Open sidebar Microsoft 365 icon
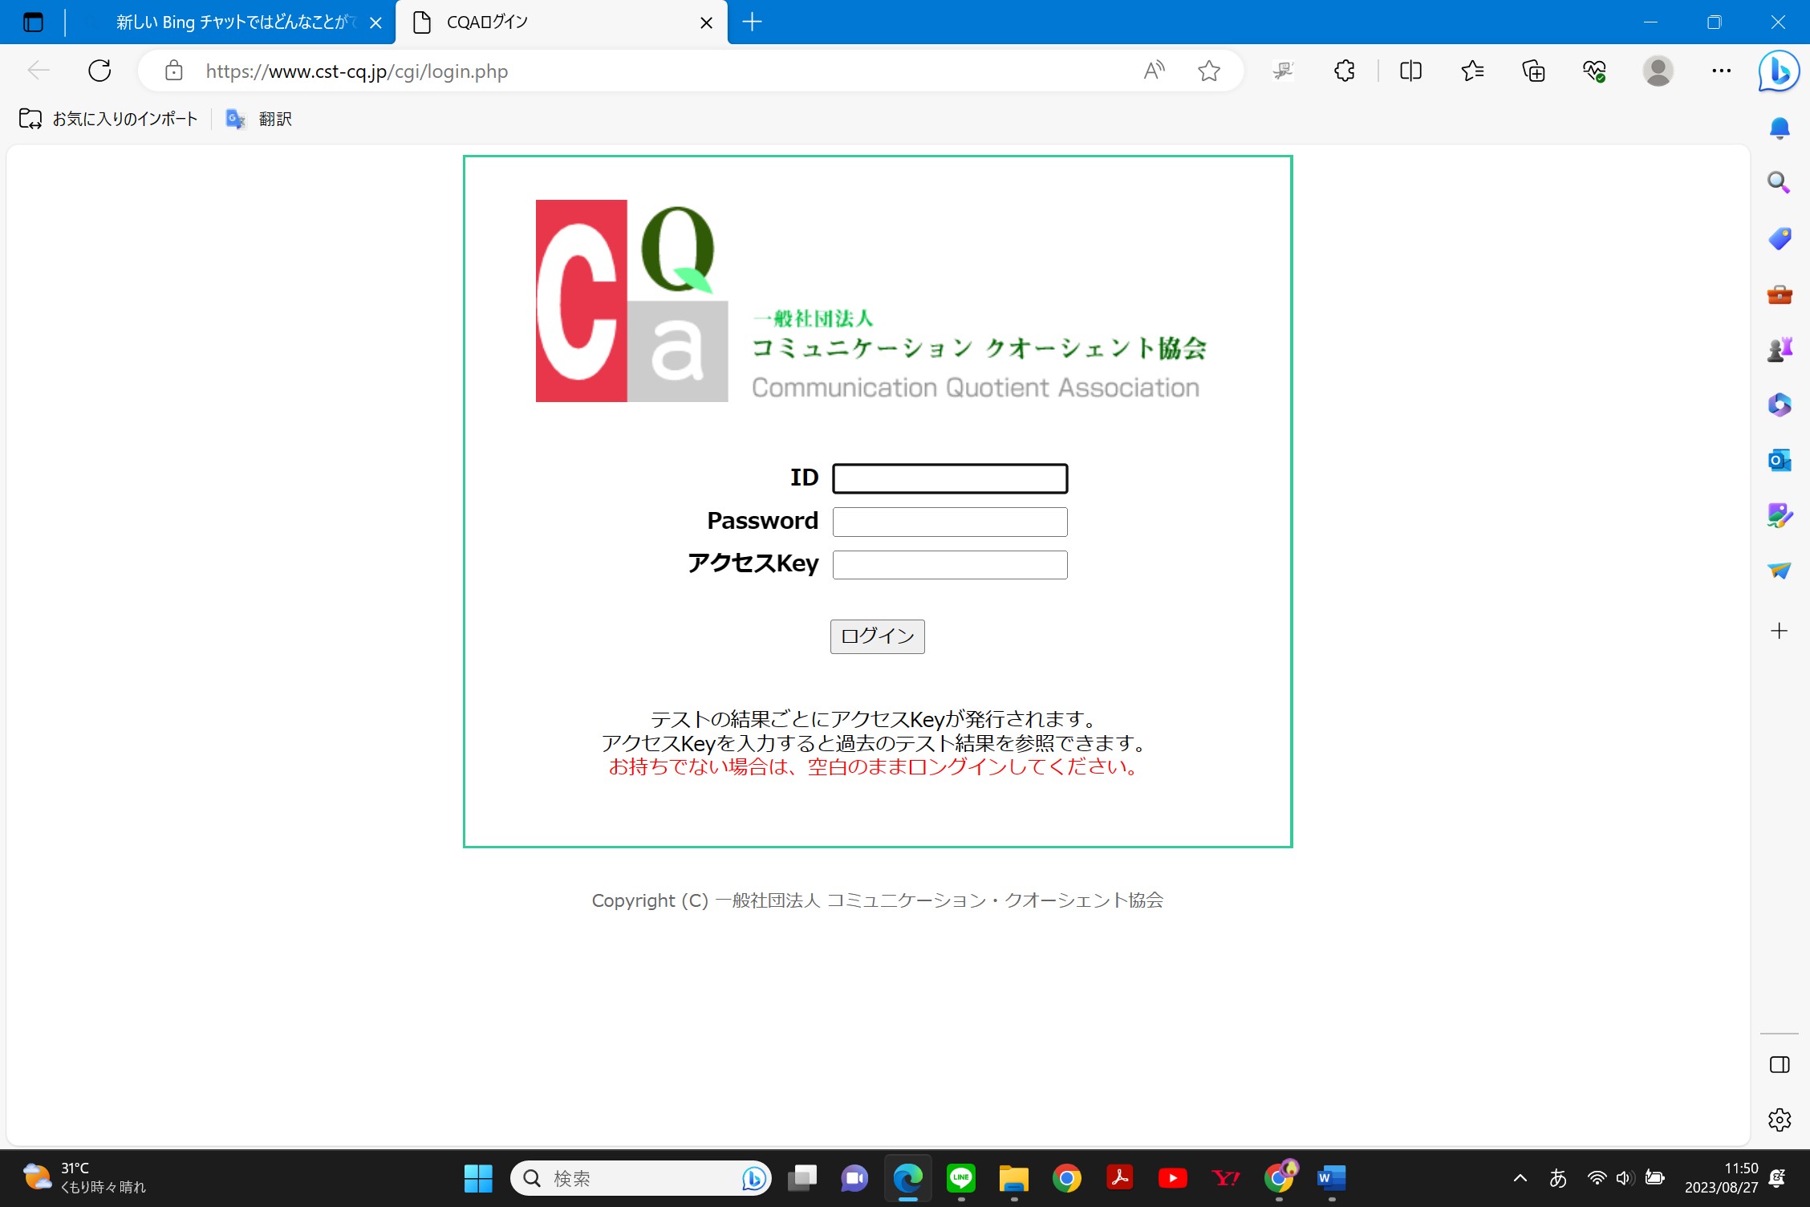Screen dimensions: 1810x1207 point(1780,404)
